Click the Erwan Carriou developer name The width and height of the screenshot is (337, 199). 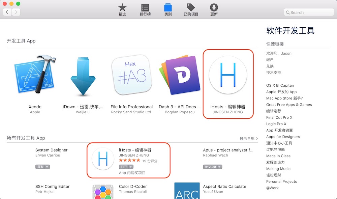48,155
